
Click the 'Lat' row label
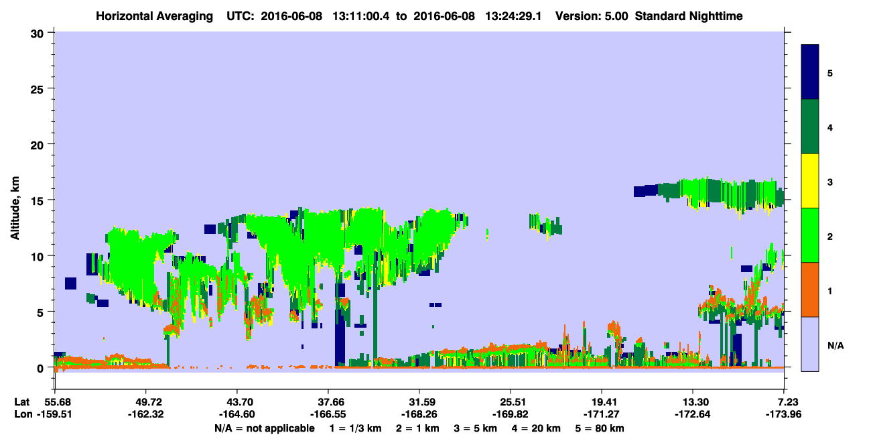point(21,402)
